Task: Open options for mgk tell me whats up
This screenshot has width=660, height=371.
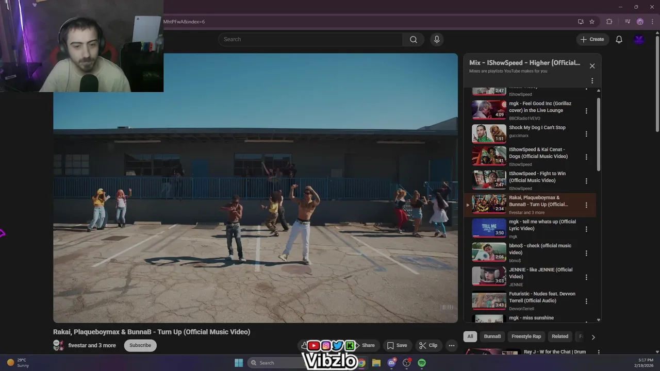Action: click(x=586, y=229)
